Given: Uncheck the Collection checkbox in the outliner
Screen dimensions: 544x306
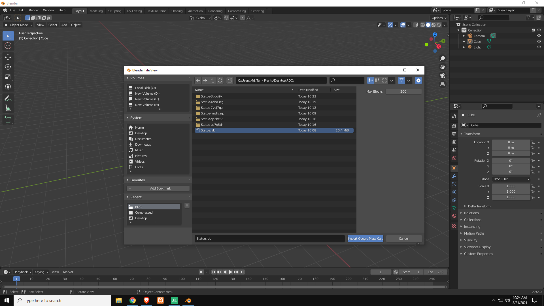Looking at the screenshot, I should pos(533,30).
